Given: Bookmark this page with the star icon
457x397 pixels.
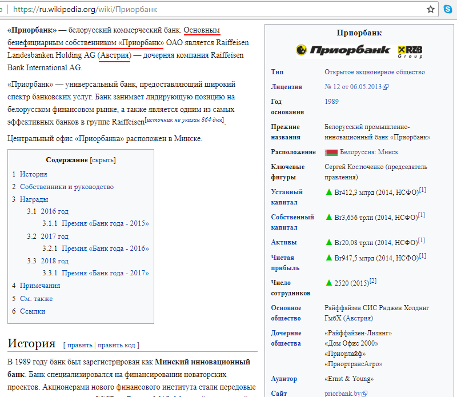Looking at the screenshot, I should tap(431, 9).
